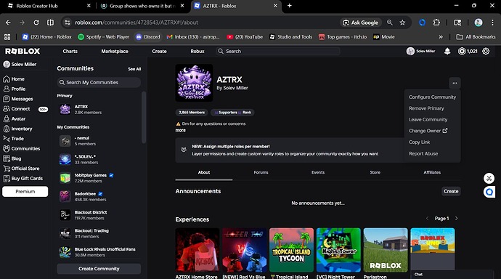Open 16bitplay Games community
501x279 pixels.
(99, 178)
